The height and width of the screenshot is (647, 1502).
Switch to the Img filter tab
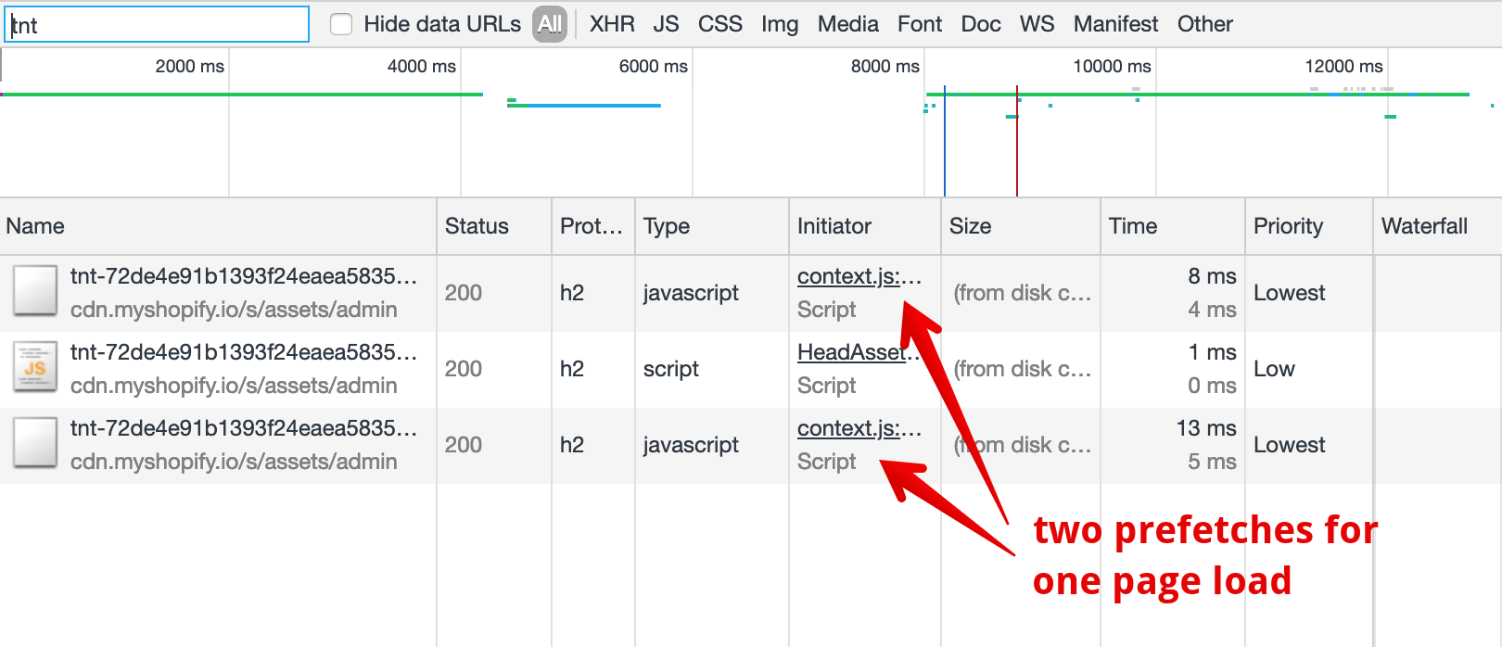(x=780, y=24)
